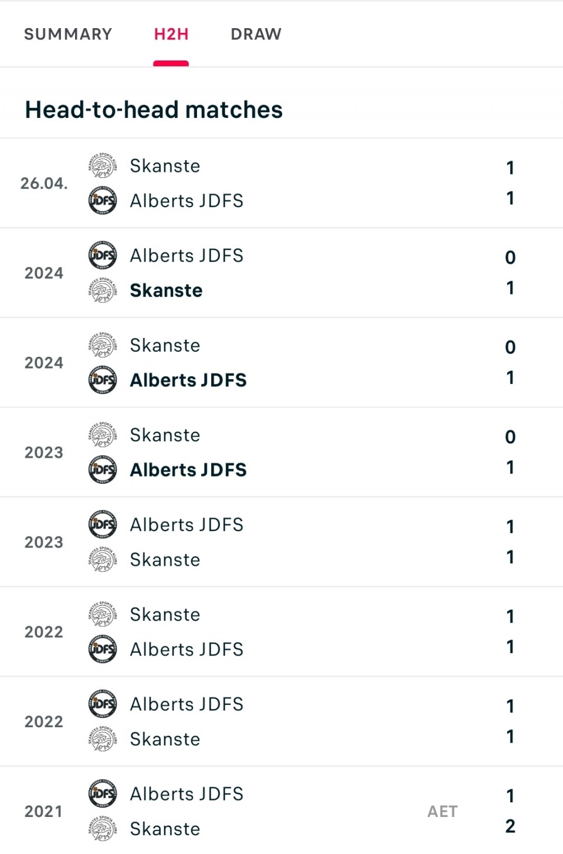
Task: Open the 2021 match with AET label
Action: click(x=281, y=811)
